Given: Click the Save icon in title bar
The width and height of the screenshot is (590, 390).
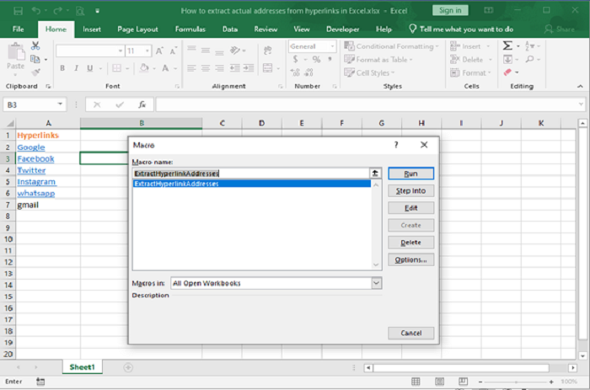Looking at the screenshot, I should (x=18, y=11).
